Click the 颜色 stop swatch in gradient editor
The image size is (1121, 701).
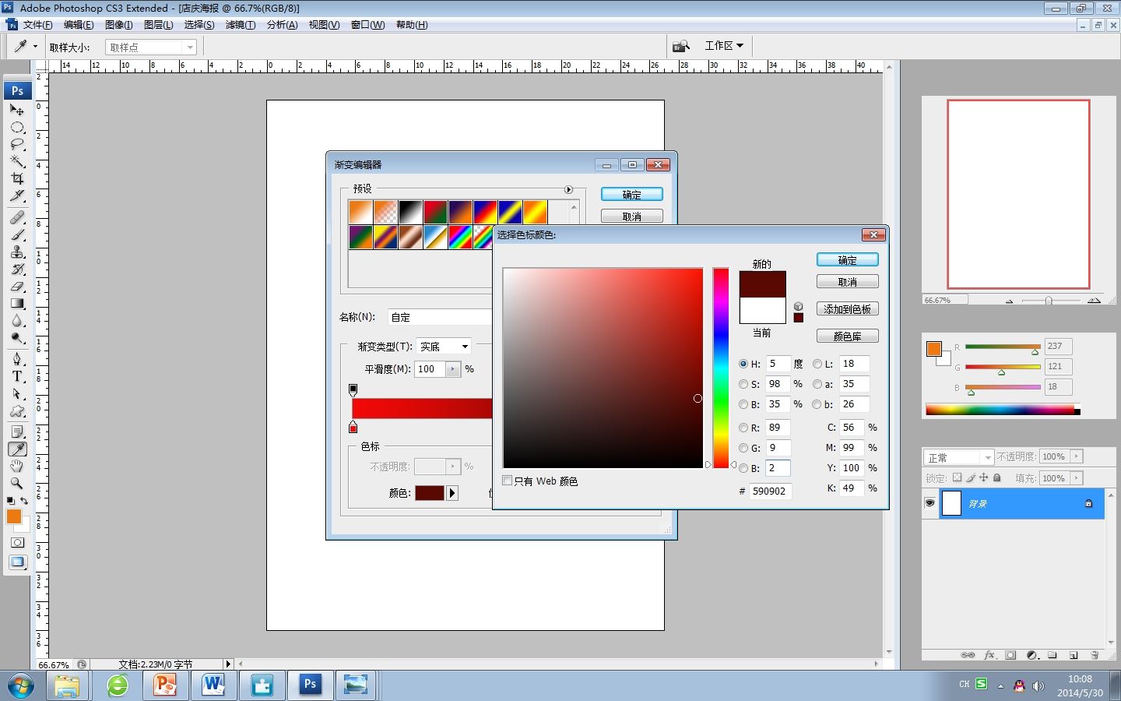(429, 493)
